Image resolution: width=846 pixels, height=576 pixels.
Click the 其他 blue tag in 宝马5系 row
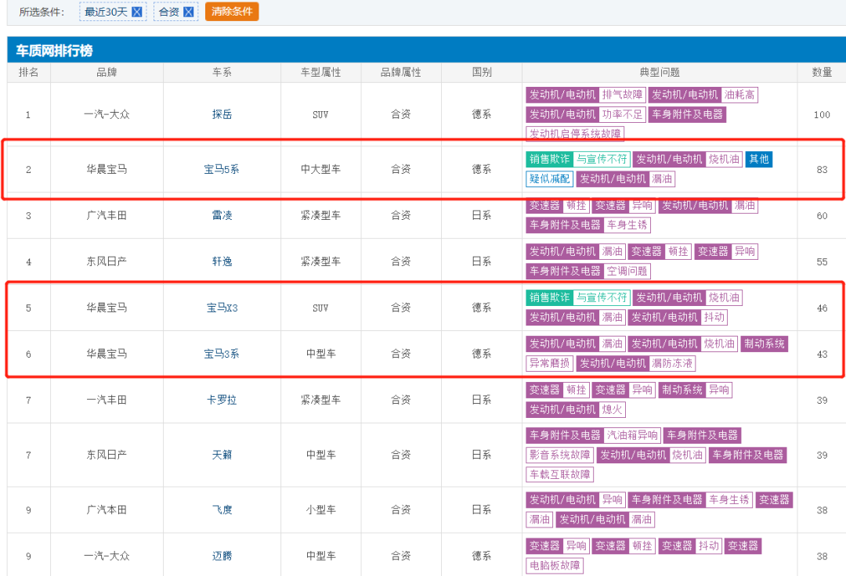758,159
